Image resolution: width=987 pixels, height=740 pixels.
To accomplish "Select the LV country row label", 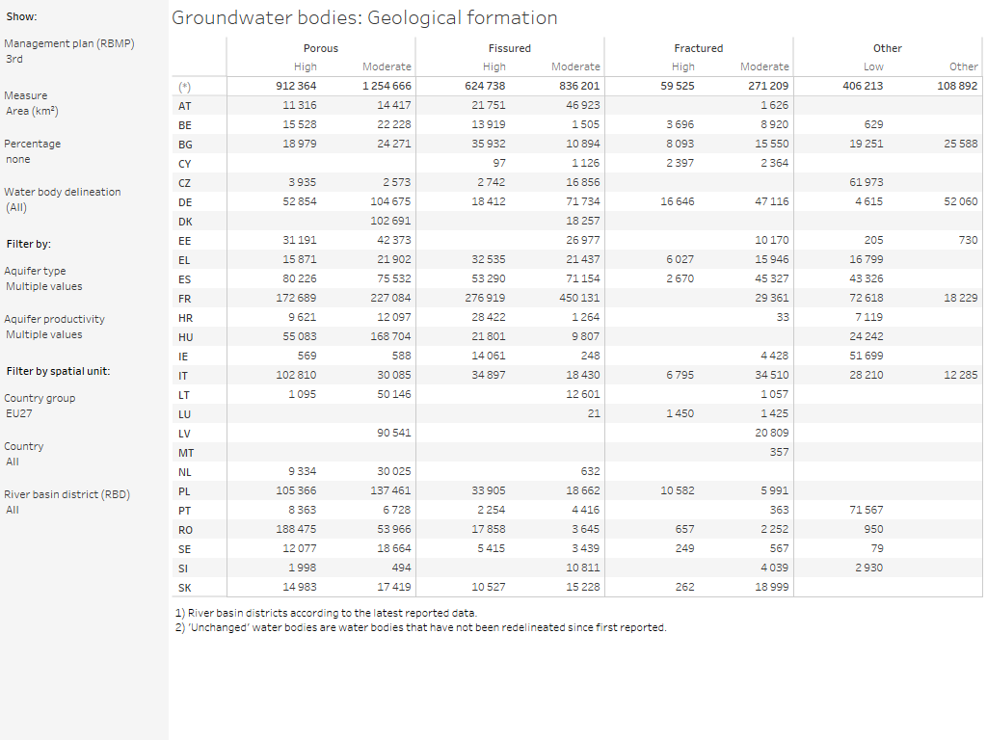I will (184, 434).
